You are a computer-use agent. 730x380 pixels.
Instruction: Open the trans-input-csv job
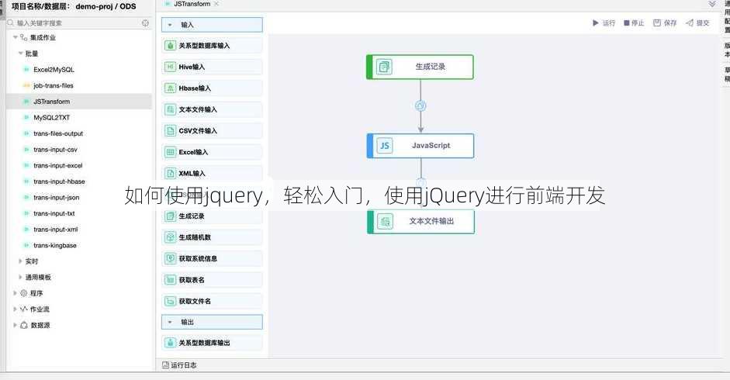55,150
